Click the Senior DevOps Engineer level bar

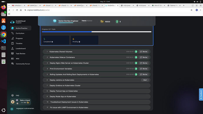[x=72, y=23]
